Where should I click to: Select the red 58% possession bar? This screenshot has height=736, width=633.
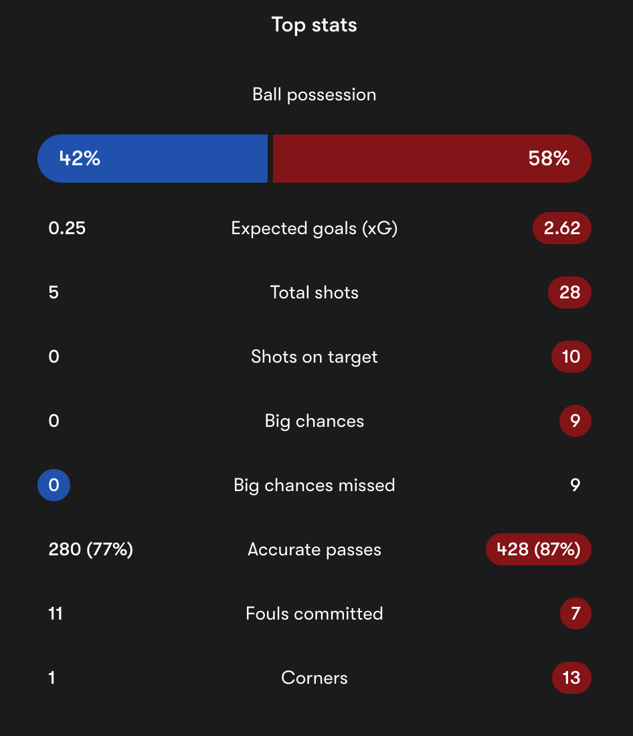[x=432, y=158]
